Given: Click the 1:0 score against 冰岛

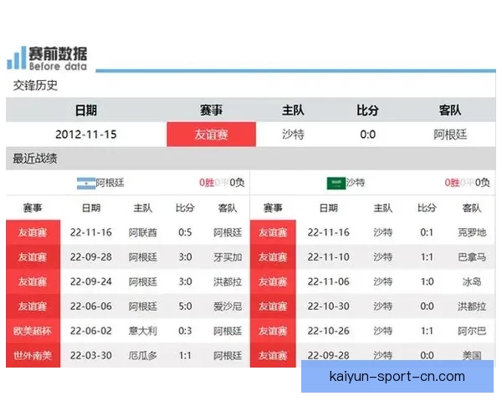Looking at the screenshot, I should tap(427, 282).
